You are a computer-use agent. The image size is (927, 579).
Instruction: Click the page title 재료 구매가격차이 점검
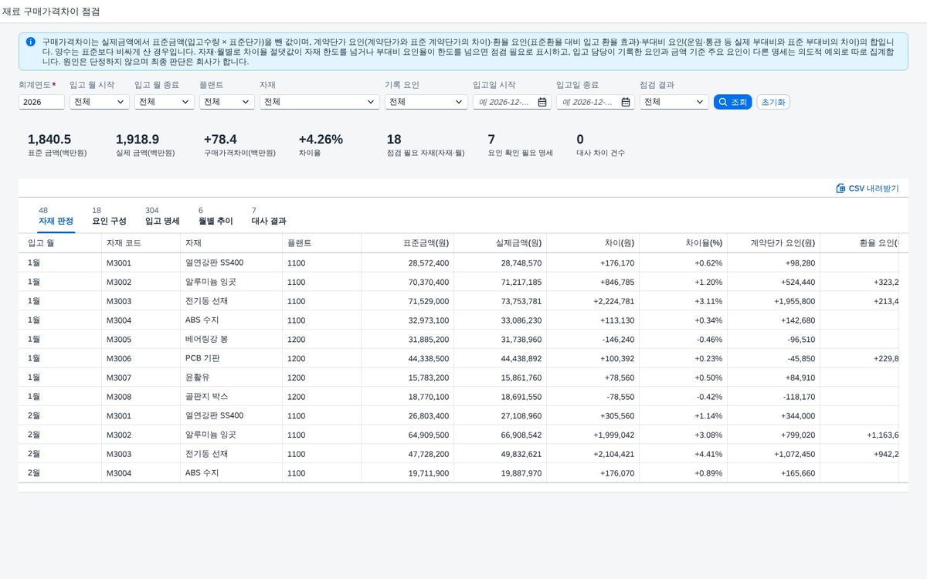click(x=51, y=12)
